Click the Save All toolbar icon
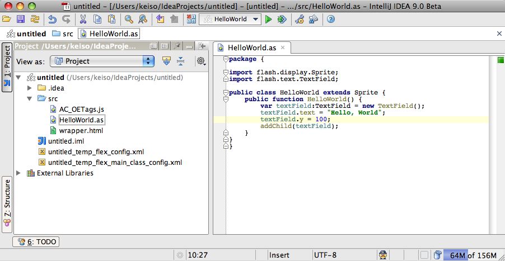The image size is (505, 261). click(21, 20)
